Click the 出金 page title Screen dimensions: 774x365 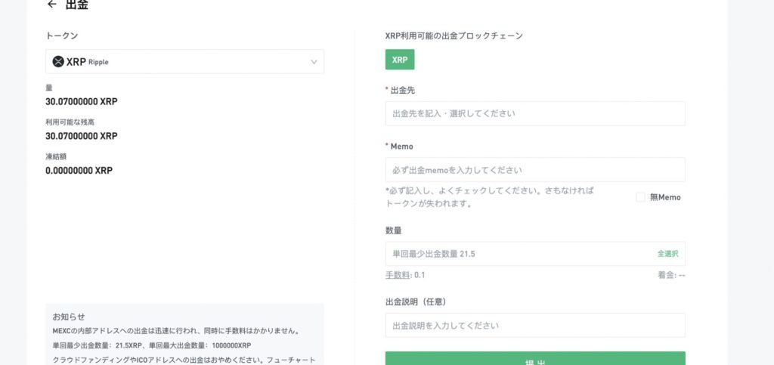[76, 5]
